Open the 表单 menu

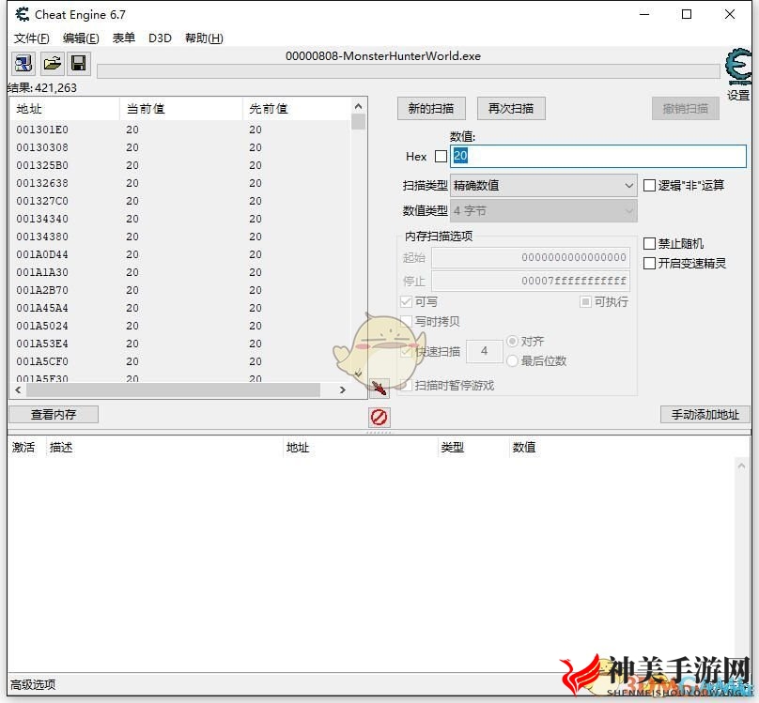(x=124, y=38)
